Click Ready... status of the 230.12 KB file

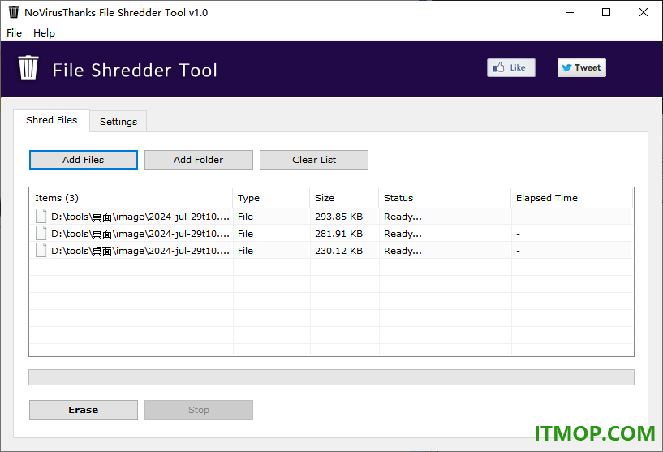(403, 251)
